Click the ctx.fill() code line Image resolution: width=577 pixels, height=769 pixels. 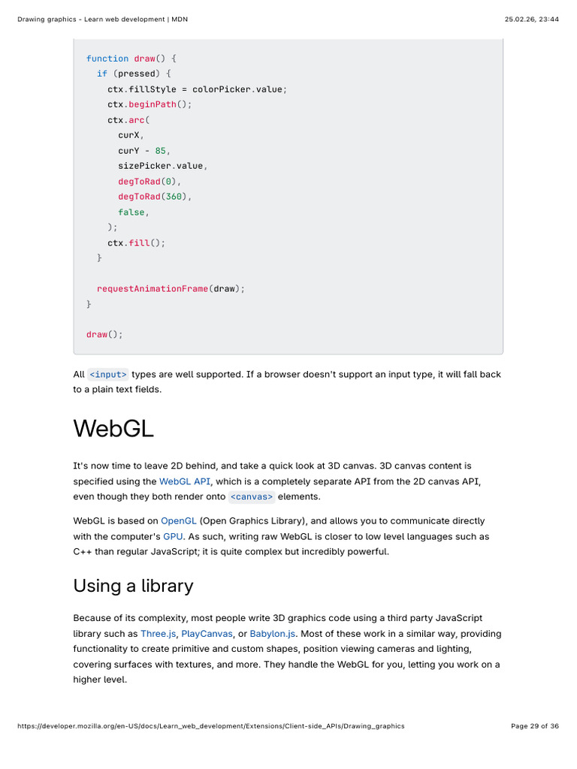pos(137,243)
